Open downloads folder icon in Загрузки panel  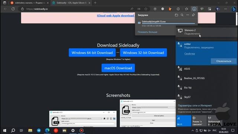176,15
